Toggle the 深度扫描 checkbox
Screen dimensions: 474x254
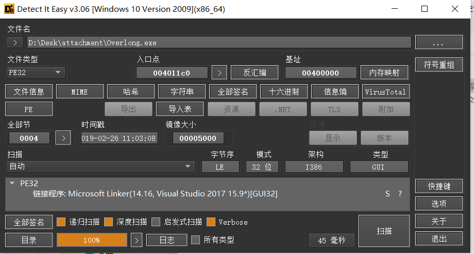tap(109, 222)
